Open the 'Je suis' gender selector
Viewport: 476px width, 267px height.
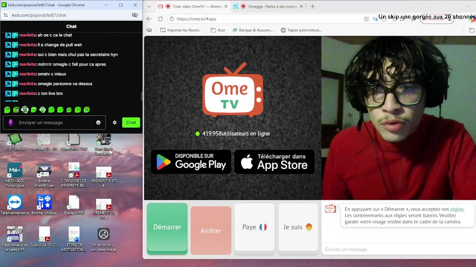[298, 227]
